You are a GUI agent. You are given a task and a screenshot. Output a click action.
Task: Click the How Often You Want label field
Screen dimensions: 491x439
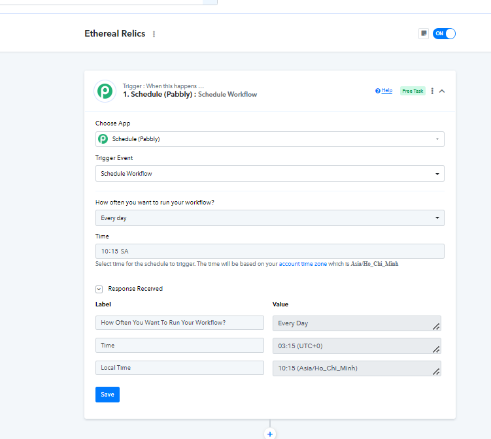pyautogui.click(x=179, y=323)
